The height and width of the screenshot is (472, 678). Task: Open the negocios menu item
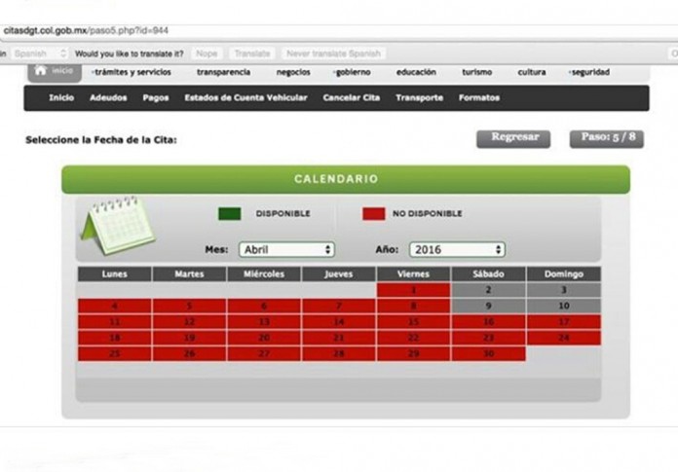coord(293,72)
